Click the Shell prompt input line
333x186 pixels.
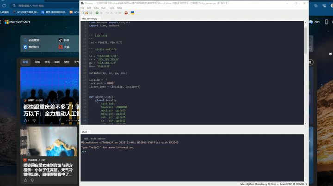[192, 152]
